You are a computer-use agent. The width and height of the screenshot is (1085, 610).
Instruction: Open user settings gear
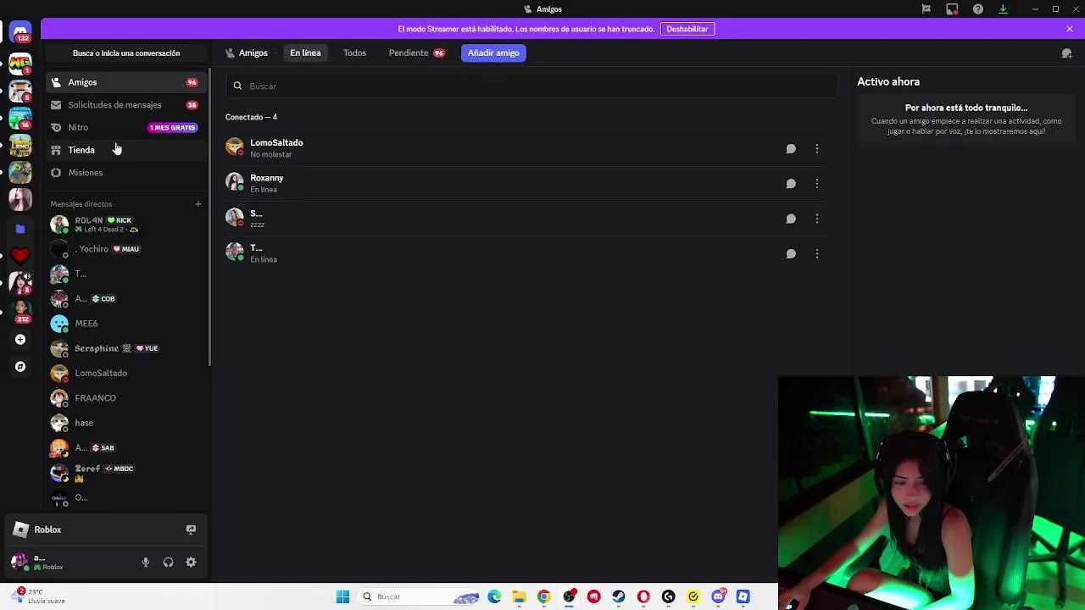191,563
